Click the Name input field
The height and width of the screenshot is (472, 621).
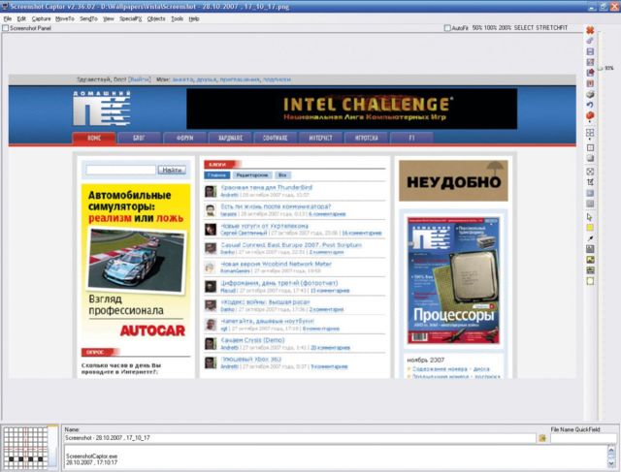[300, 438]
